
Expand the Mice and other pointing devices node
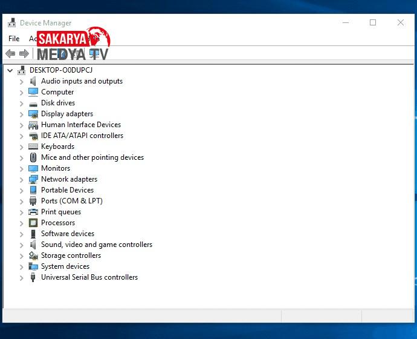[x=21, y=157]
